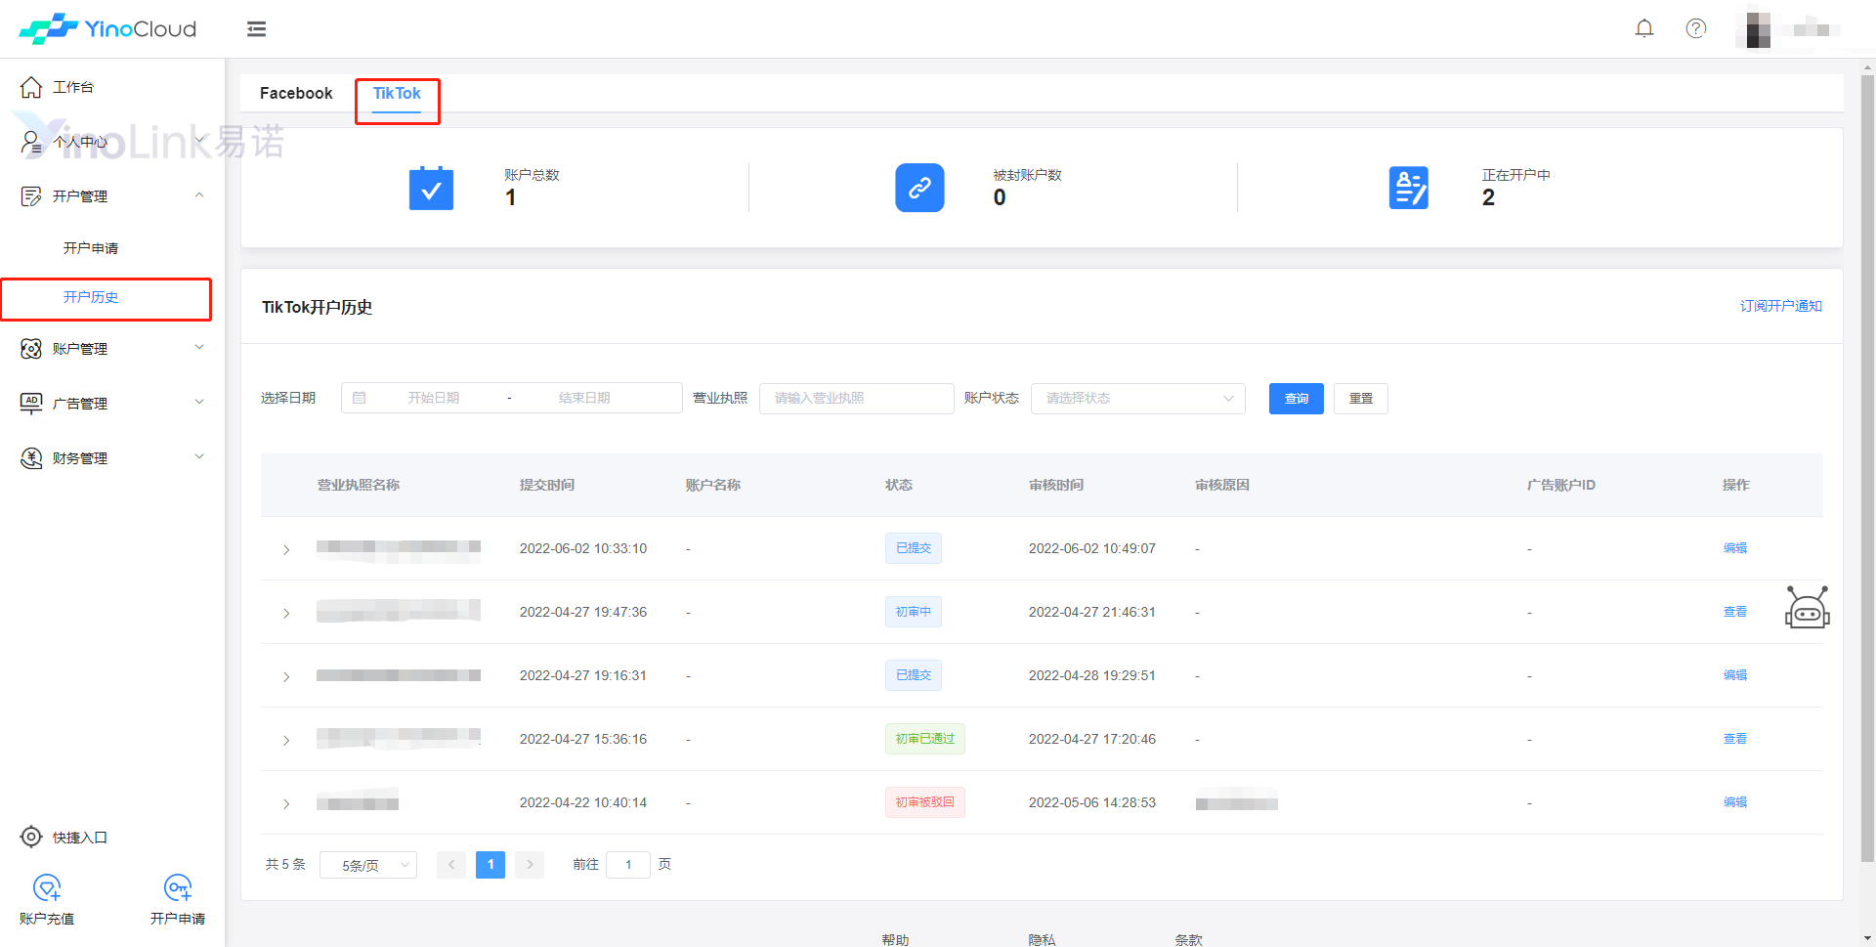Viewport: 1876px width, 947px height.
Task: Click the 正在开户中 document icon
Action: (x=1409, y=188)
